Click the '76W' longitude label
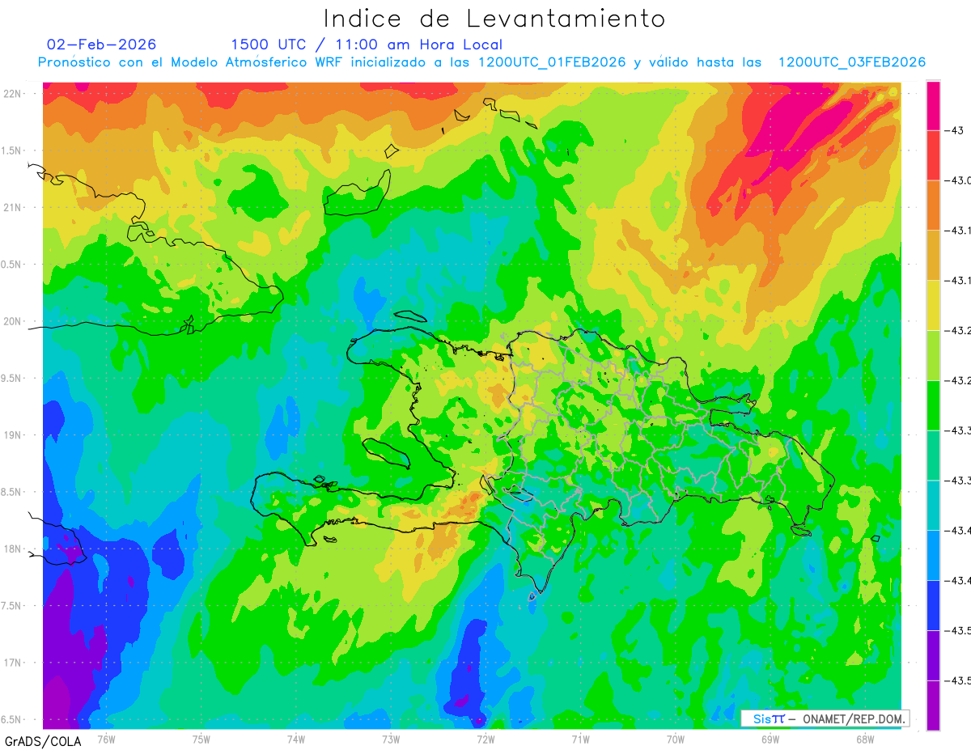This screenshot has width=971, height=750. (106, 739)
